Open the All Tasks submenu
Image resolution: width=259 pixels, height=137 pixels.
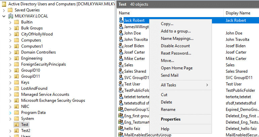[x=180, y=85]
